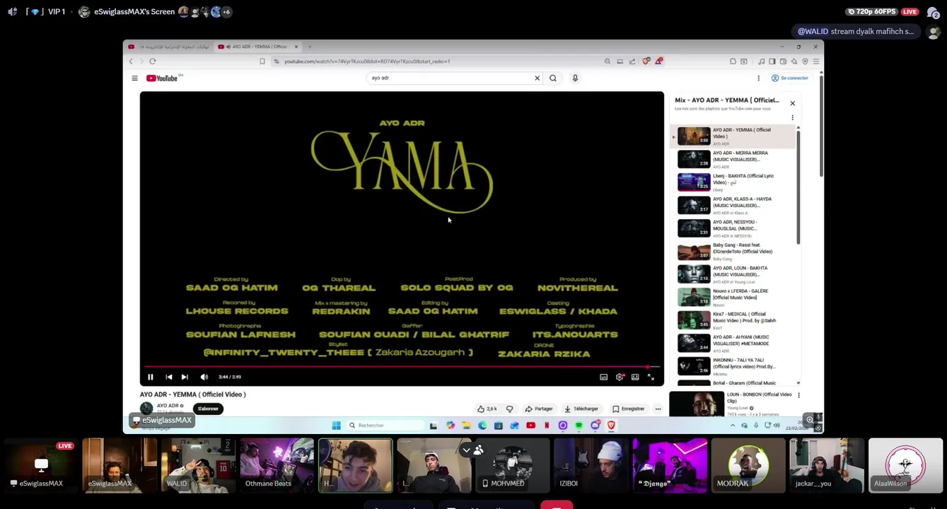Screen dimensions: 947x509
Task: Toggle subtitles in the video player
Action: [603, 377]
